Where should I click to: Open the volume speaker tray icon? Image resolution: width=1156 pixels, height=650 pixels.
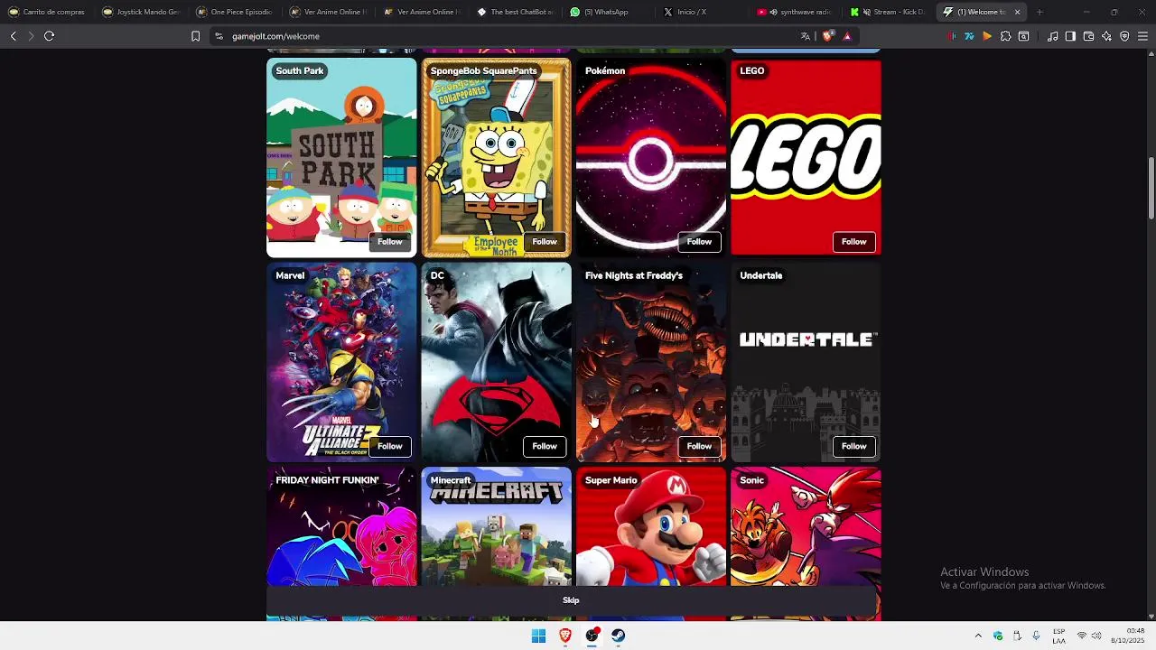click(x=1096, y=636)
